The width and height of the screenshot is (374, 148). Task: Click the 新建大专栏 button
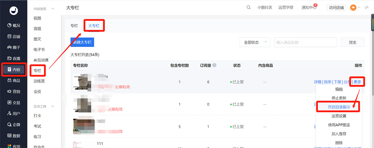pos(82,42)
